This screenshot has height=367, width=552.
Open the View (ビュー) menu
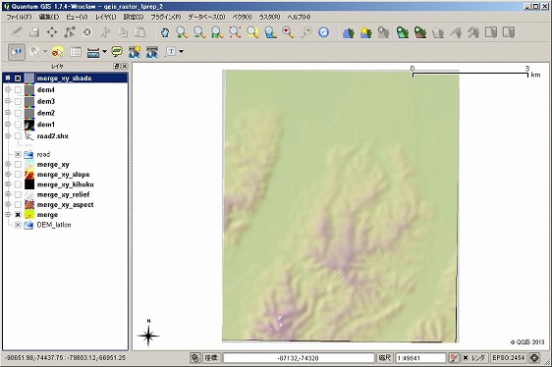click(77, 17)
